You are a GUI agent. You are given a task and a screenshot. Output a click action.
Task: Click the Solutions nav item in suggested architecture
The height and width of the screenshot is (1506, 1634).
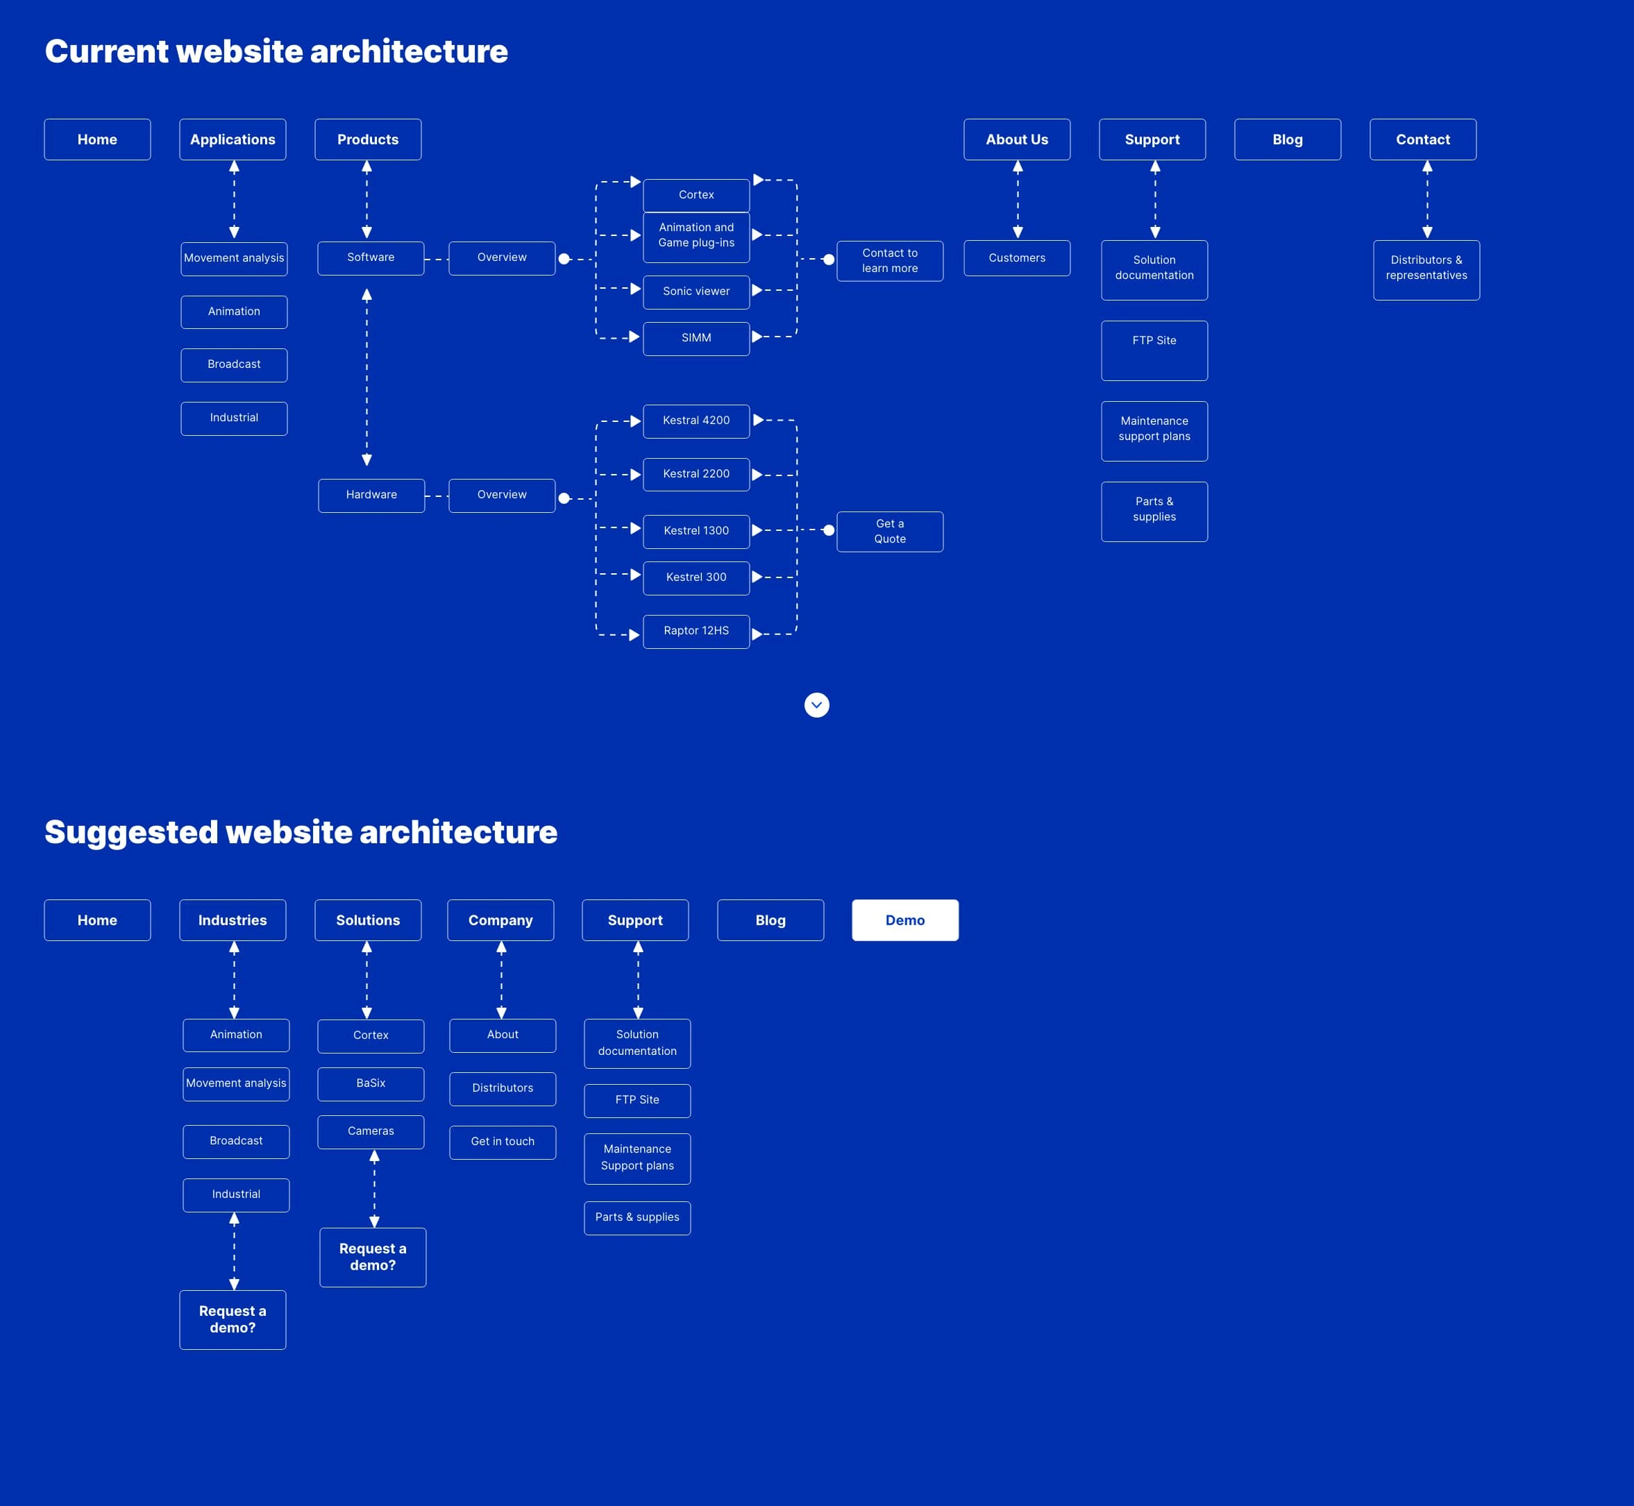367,918
